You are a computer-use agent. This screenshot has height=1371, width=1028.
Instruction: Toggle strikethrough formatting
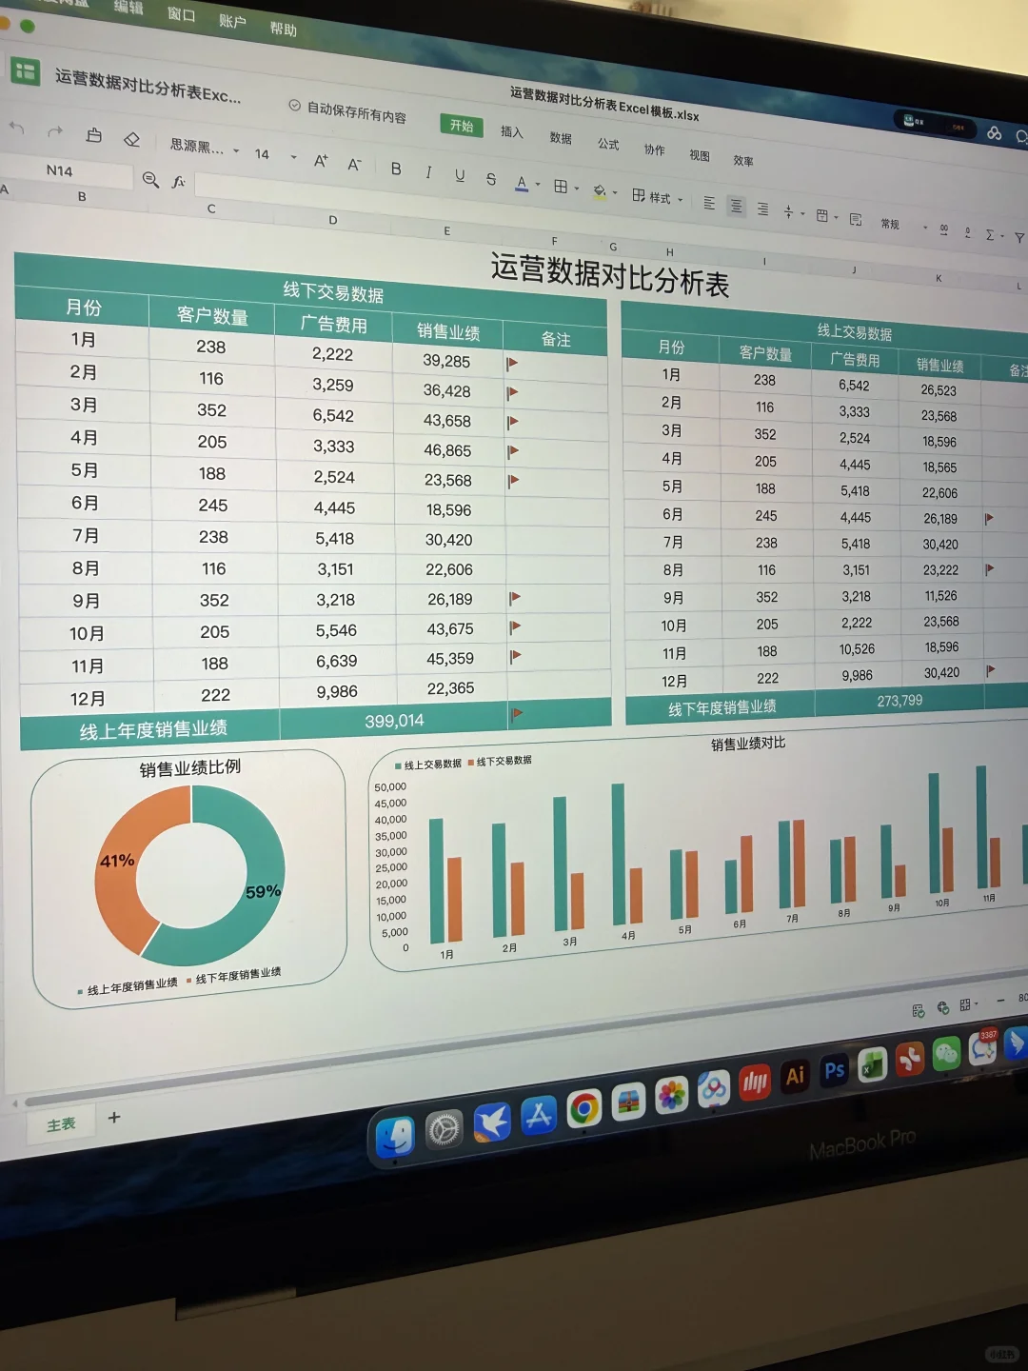click(490, 180)
